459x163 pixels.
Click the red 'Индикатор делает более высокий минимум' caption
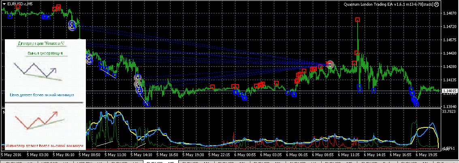44,145
